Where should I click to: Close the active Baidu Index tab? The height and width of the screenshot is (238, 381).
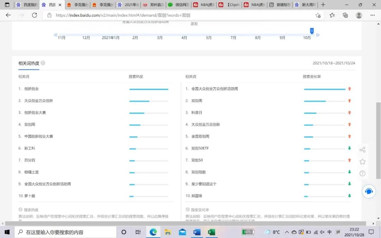[x=60, y=5]
